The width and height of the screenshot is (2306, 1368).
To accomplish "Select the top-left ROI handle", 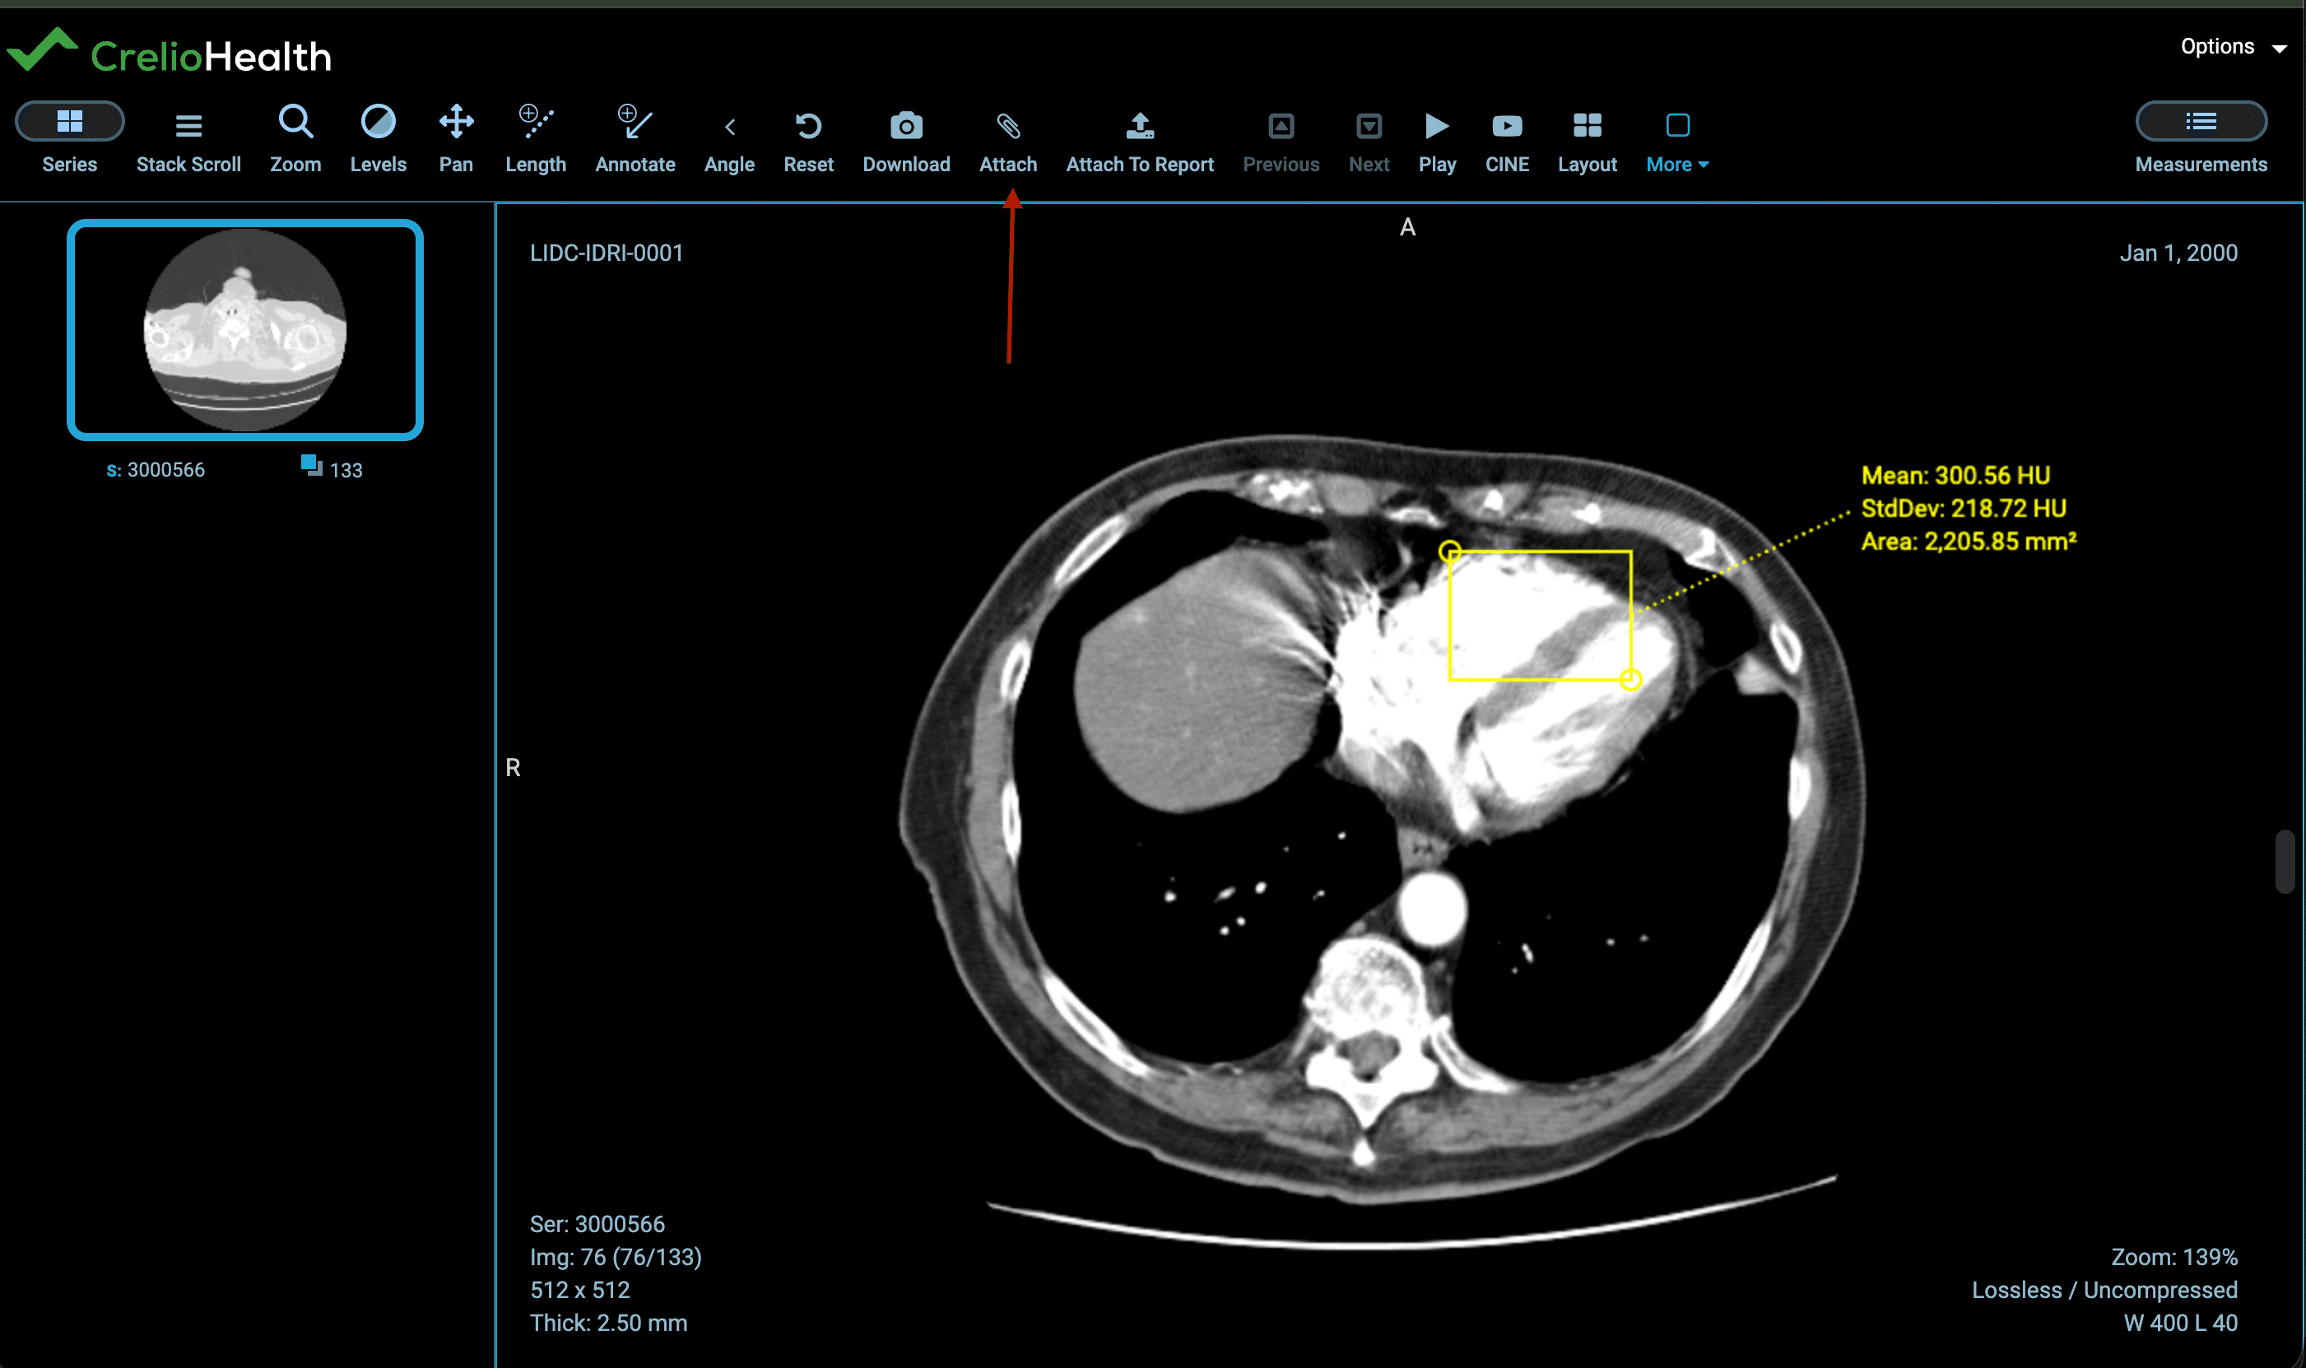I will 1448,551.
